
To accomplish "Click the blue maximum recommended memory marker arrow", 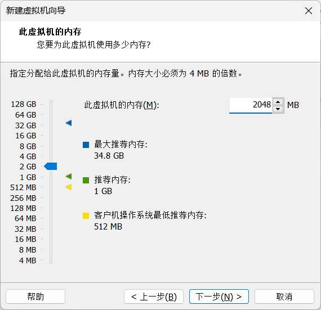I will coord(69,123).
